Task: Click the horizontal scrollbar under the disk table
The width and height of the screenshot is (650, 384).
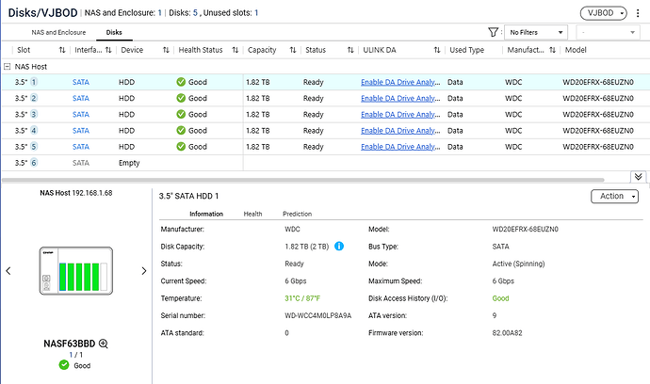Action: pos(303,180)
